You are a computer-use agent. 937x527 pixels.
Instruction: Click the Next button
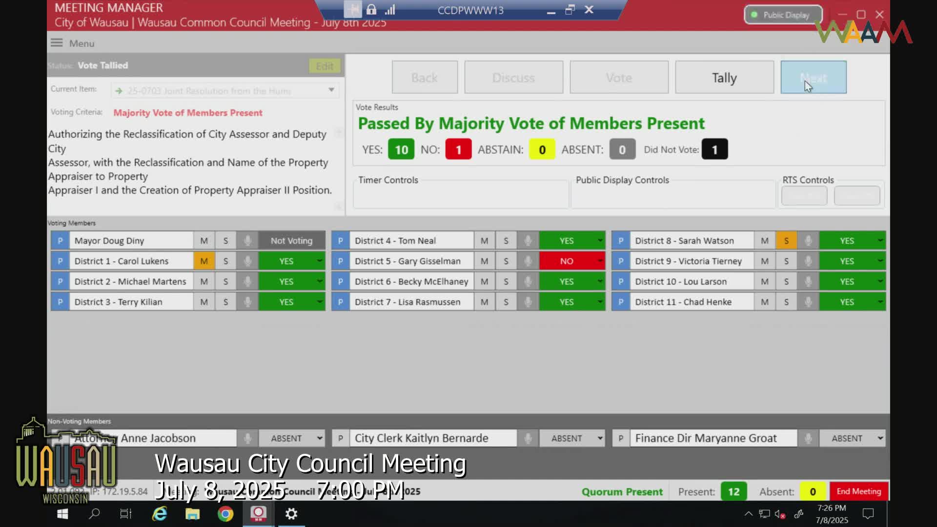click(813, 78)
